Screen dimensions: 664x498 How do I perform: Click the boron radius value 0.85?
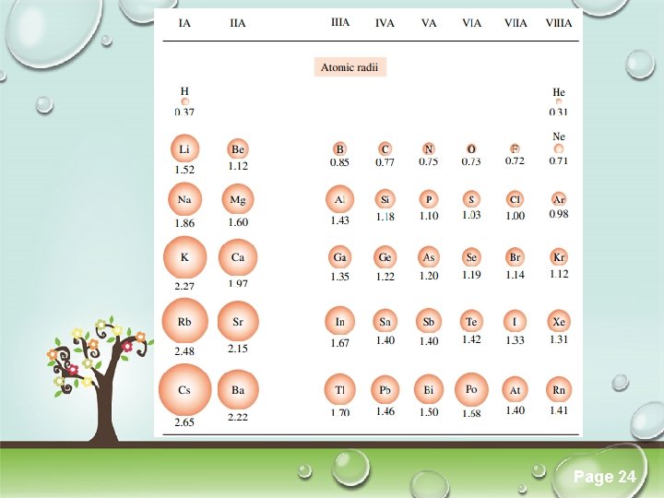(x=339, y=161)
